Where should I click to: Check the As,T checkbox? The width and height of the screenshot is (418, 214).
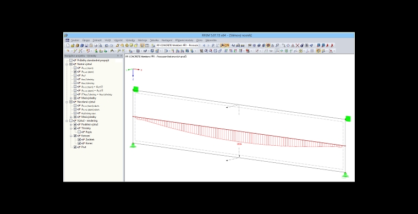click(75, 75)
